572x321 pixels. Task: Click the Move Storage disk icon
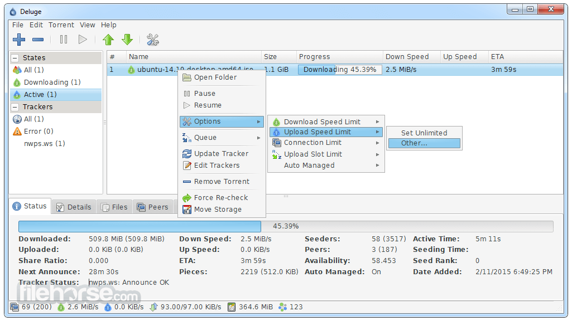[x=187, y=210]
